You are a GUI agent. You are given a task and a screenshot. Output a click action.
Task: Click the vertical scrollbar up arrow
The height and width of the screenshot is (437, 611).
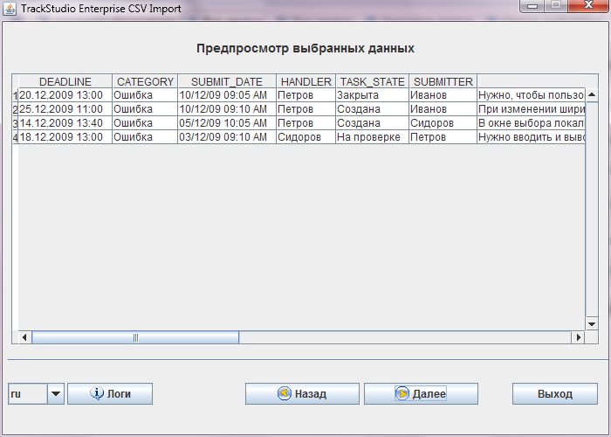tap(591, 94)
